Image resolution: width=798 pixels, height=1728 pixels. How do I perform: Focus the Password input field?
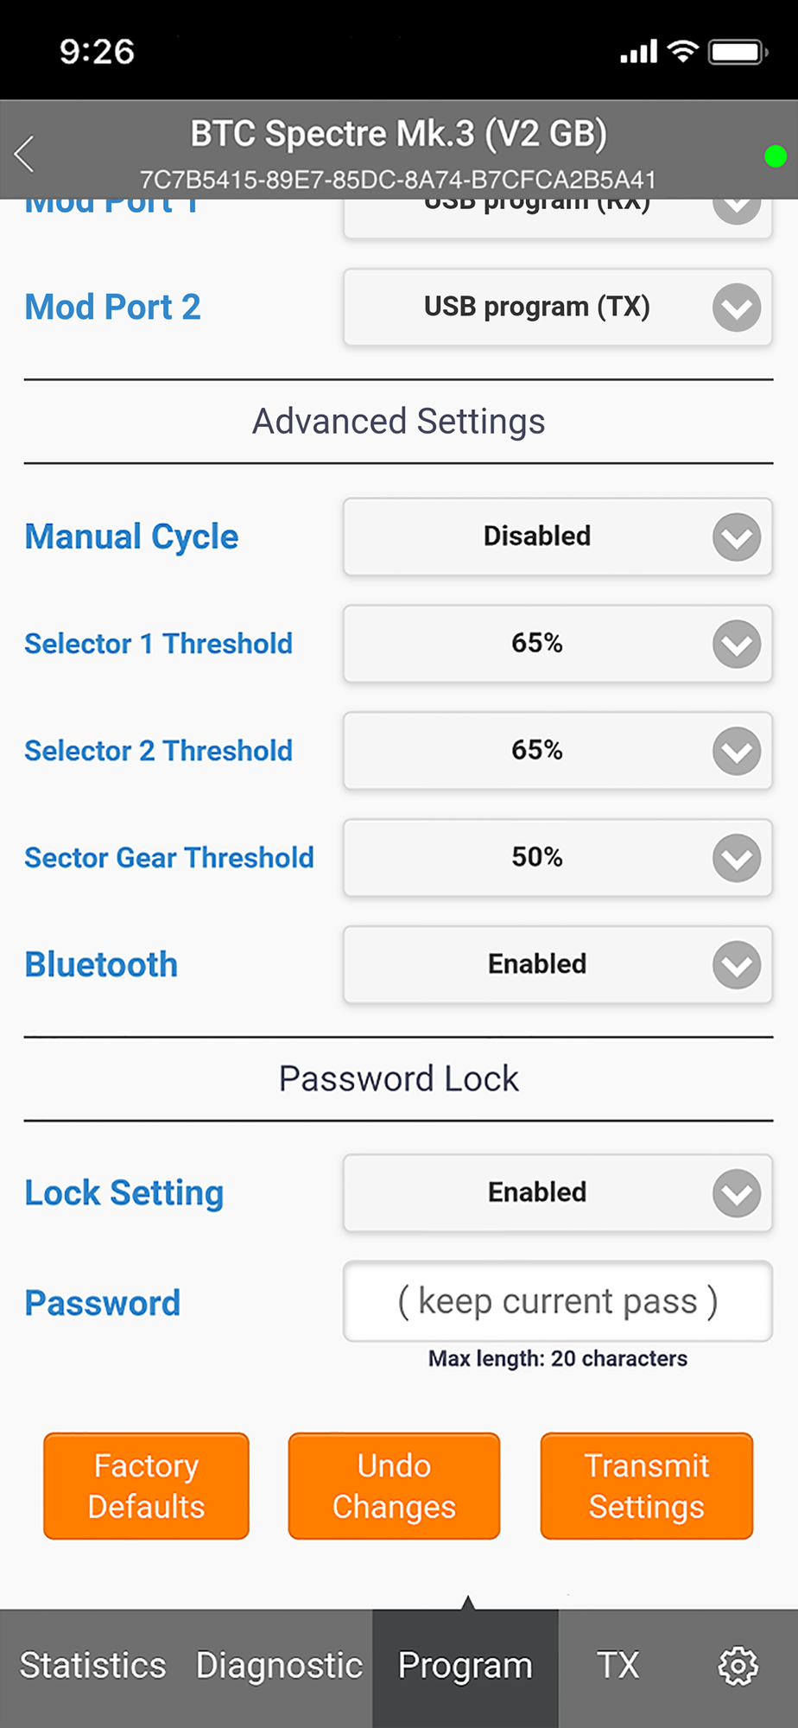click(558, 1301)
